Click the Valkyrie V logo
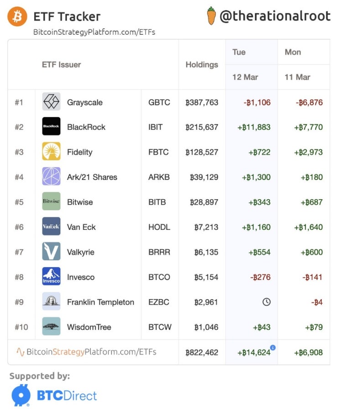 click(51, 251)
